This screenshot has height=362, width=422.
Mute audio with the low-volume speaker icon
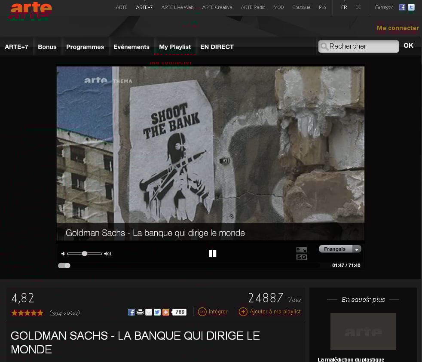coord(63,254)
